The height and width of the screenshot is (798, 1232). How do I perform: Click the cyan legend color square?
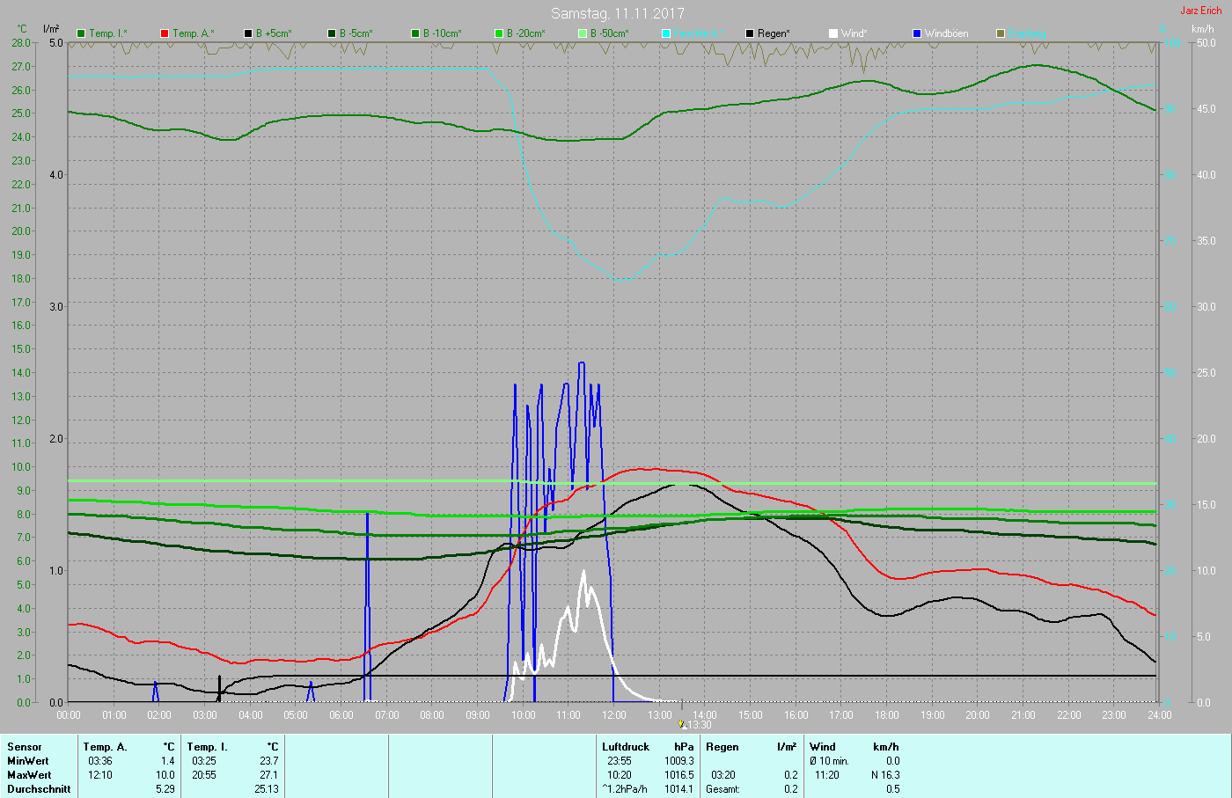coord(666,33)
